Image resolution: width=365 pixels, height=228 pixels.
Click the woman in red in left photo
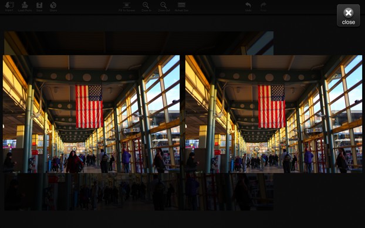point(74,162)
